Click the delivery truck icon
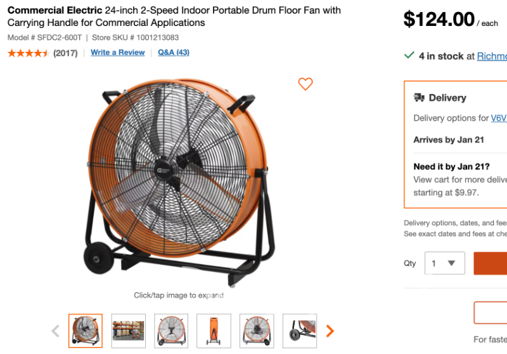This screenshot has width=507, height=354. click(419, 97)
